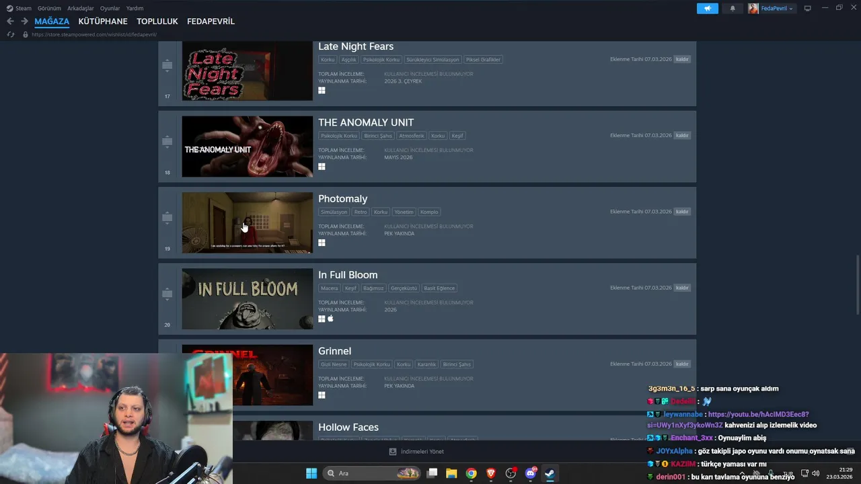The image size is (861, 484).
Task: Open the notifications bell
Action: pyautogui.click(x=733, y=8)
